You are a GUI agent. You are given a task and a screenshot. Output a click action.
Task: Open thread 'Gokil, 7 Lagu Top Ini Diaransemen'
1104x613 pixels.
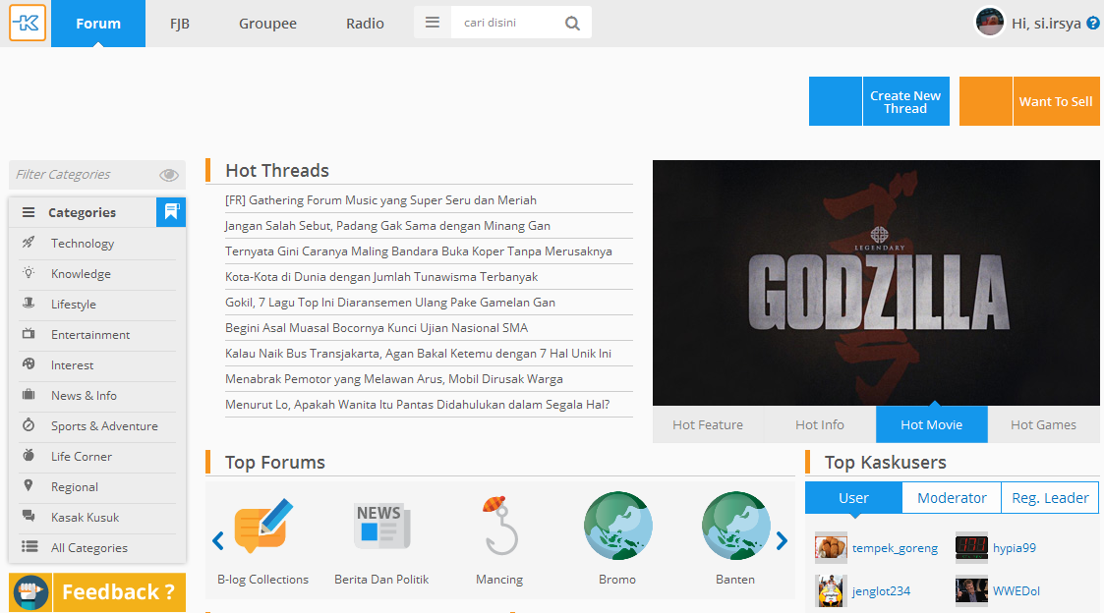point(390,302)
